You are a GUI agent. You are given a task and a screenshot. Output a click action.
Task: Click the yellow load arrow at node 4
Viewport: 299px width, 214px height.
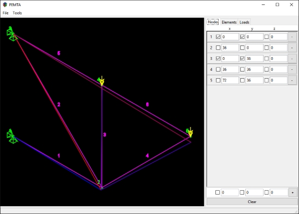click(x=102, y=81)
